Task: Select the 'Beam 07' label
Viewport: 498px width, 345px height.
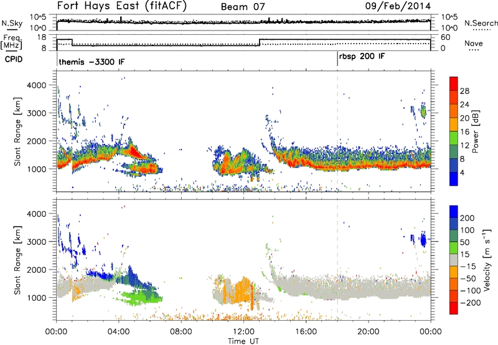Action: pyautogui.click(x=243, y=7)
